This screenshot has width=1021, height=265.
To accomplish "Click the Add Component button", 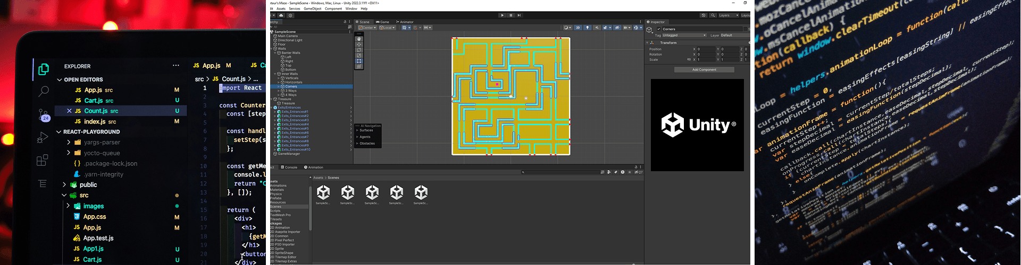I will [x=704, y=69].
